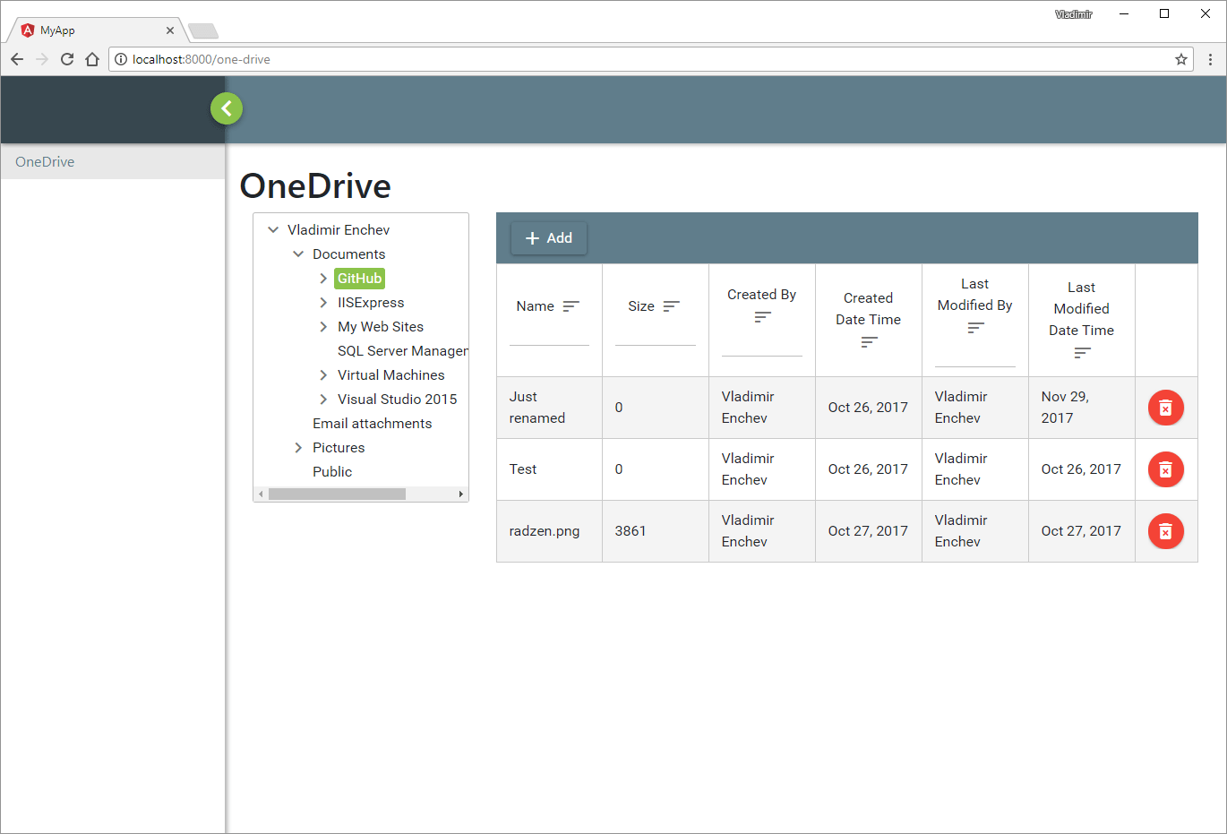Open the Chrome three-dot menu
1227x834 pixels.
(1210, 59)
